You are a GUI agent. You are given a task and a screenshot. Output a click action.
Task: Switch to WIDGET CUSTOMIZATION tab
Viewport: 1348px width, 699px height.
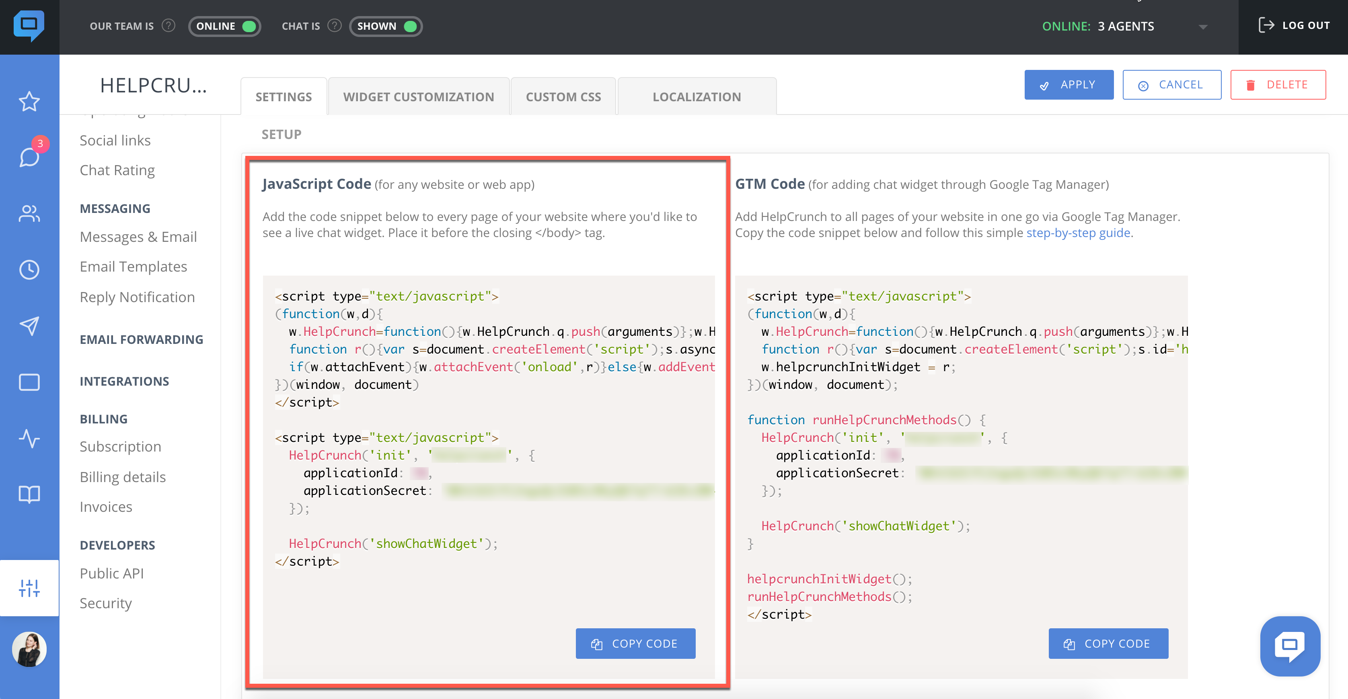coord(419,97)
